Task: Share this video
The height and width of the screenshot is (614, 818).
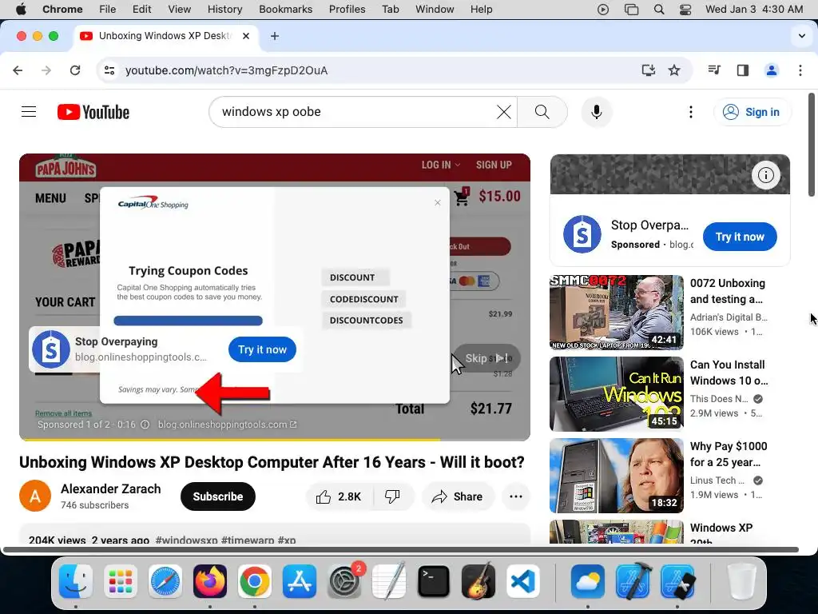Action: tap(456, 496)
